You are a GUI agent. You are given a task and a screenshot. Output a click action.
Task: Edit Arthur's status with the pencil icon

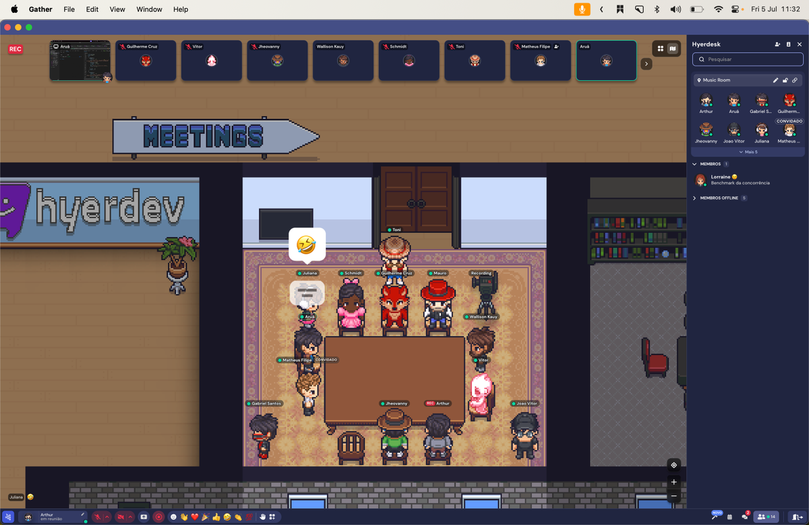83,514
